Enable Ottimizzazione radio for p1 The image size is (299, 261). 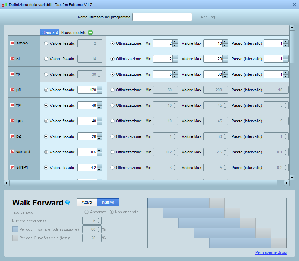click(x=112, y=90)
